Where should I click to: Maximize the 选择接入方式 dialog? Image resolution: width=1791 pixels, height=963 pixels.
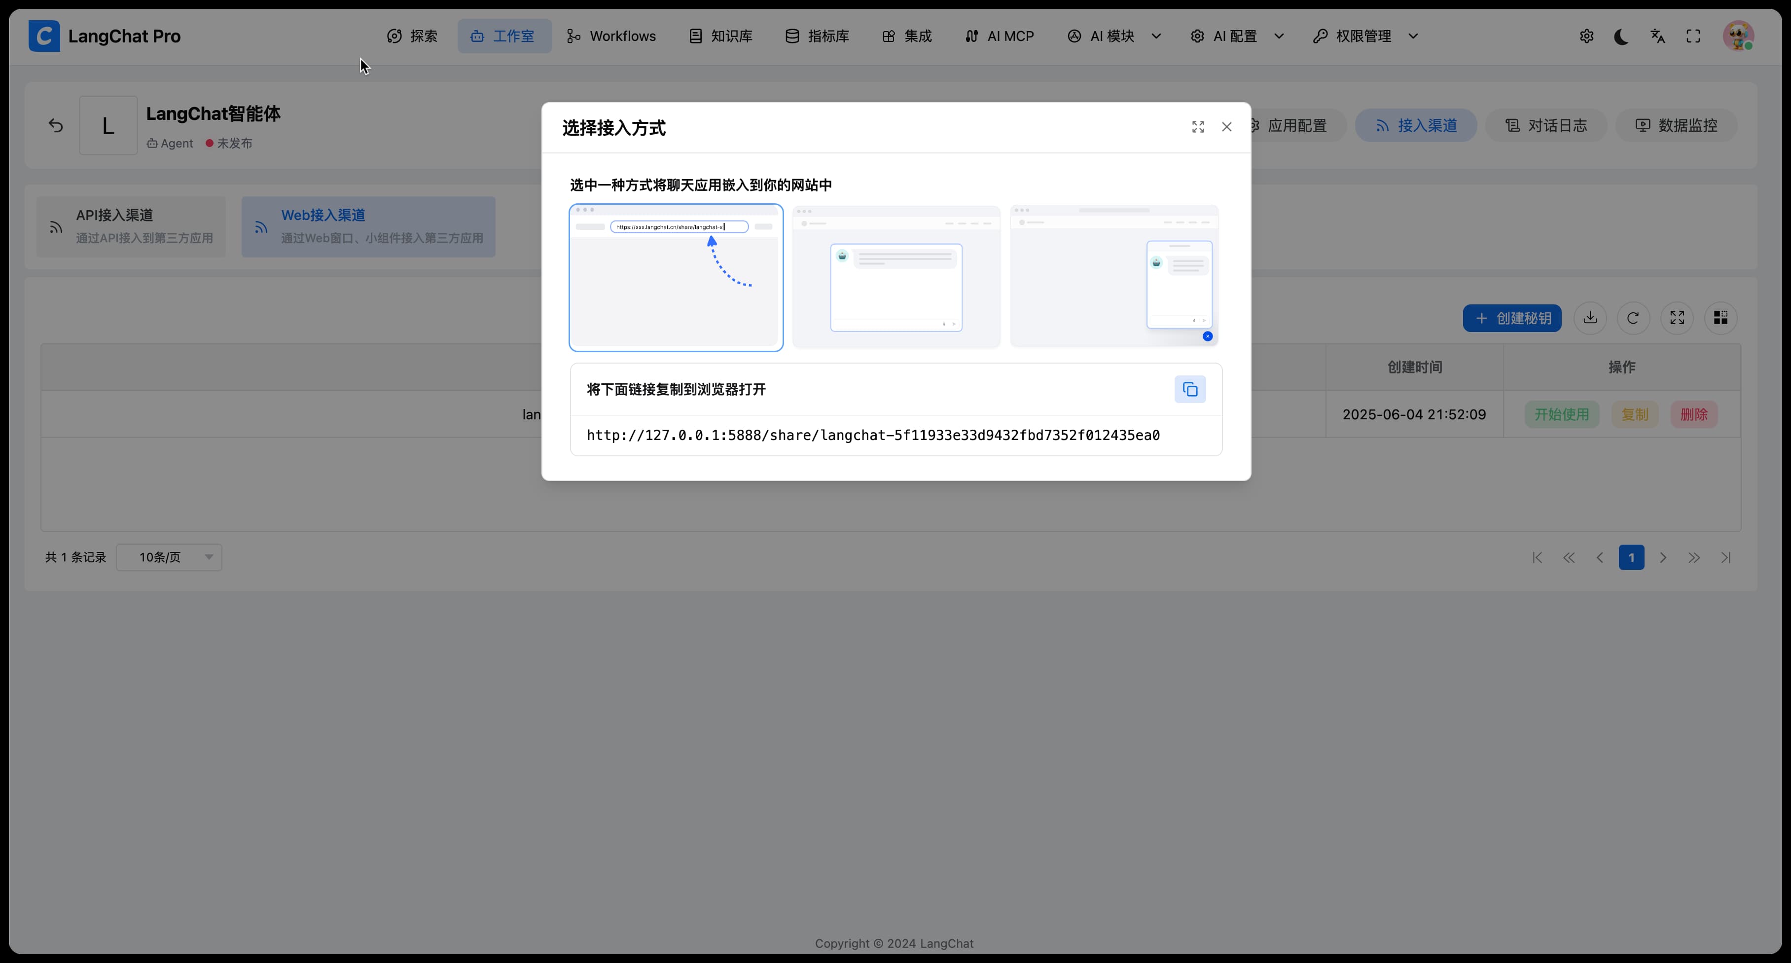point(1198,127)
